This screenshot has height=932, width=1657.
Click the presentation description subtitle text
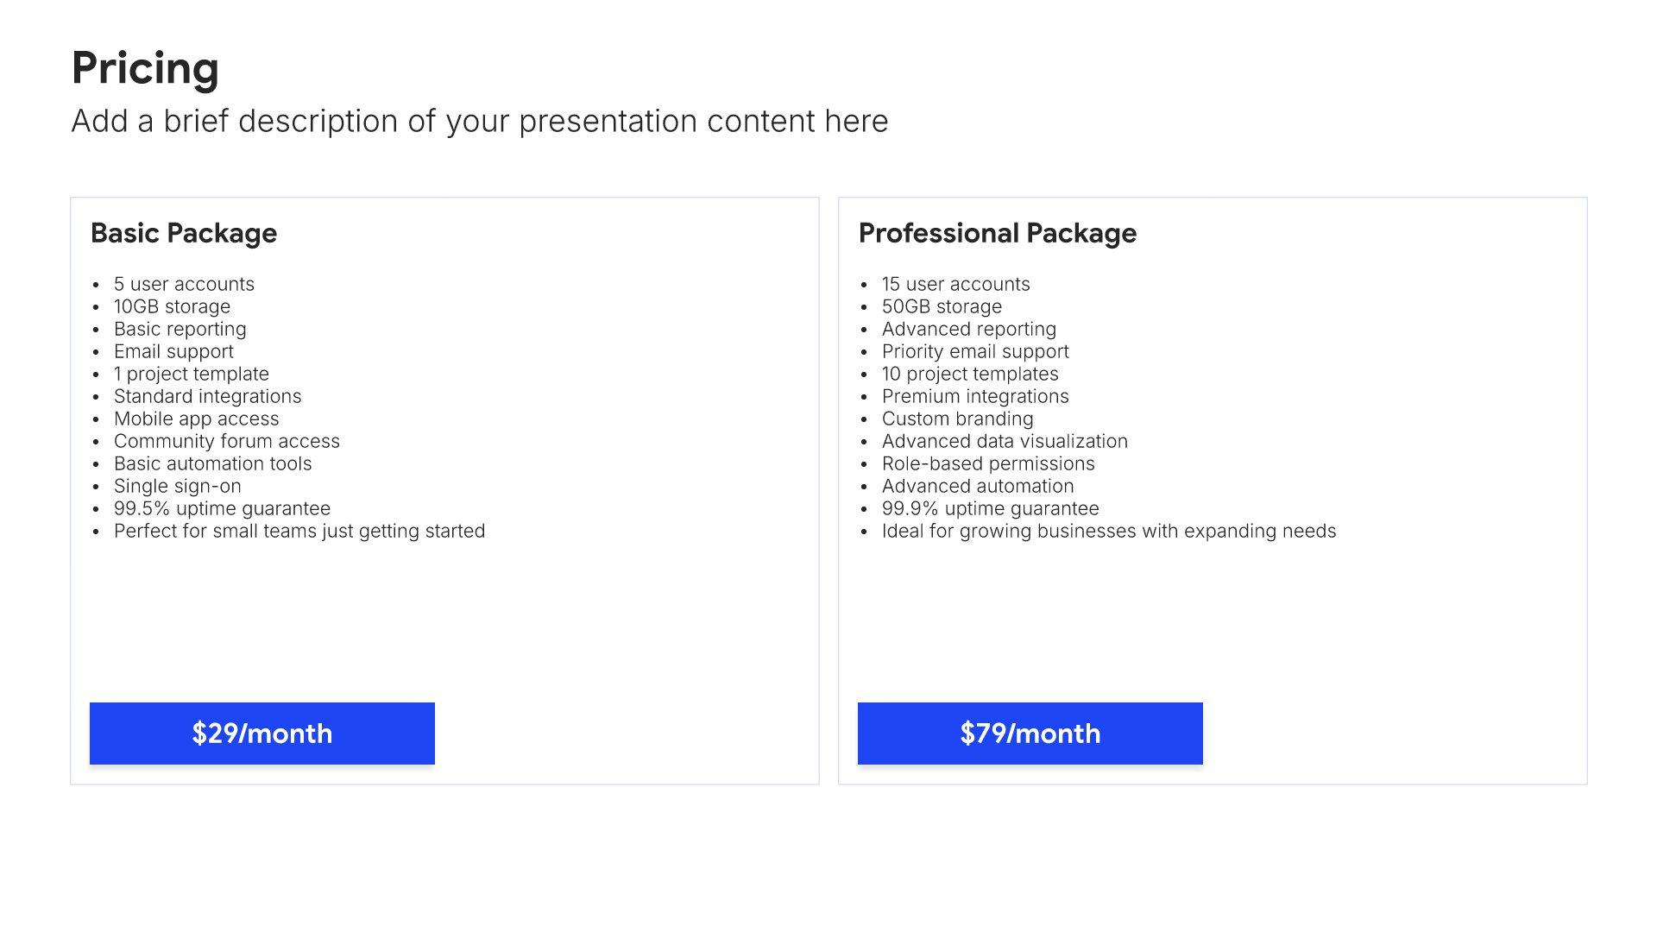(x=479, y=122)
